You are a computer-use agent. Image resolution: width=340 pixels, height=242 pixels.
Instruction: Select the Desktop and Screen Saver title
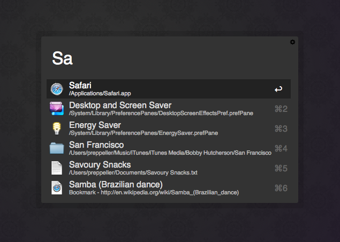click(x=120, y=105)
